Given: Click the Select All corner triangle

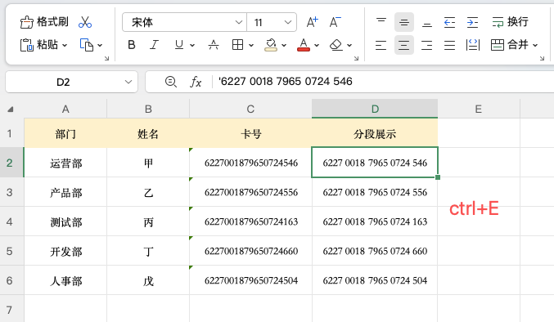Looking at the screenshot, I should click(x=11, y=110).
